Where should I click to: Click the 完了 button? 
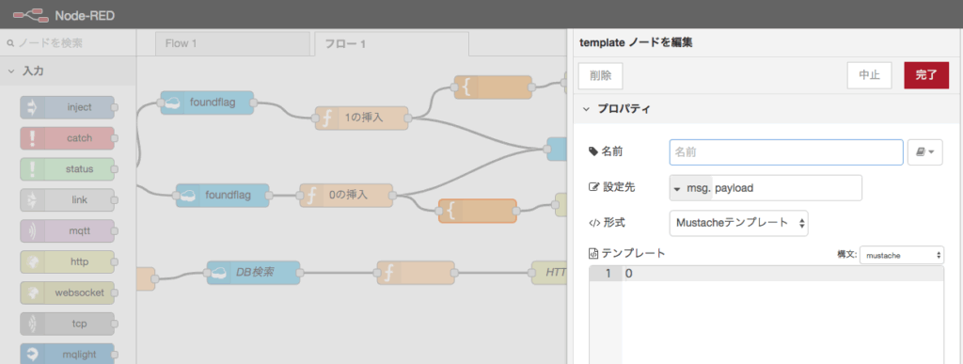coord(926,75)
